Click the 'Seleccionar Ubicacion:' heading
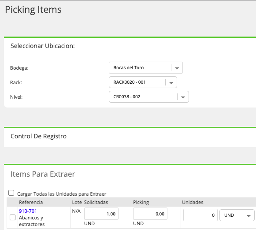 (x=43, y=46)
